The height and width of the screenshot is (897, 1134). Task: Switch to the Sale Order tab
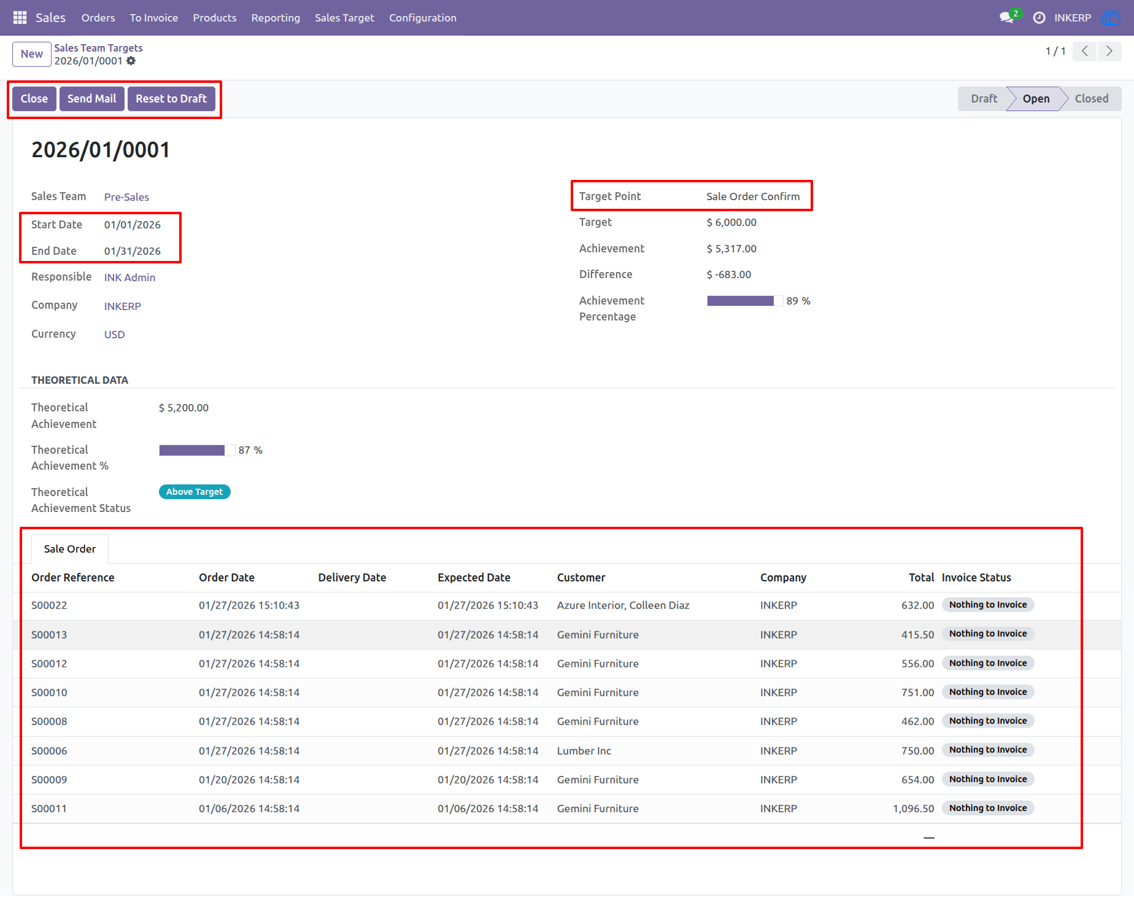click(70, 549)
